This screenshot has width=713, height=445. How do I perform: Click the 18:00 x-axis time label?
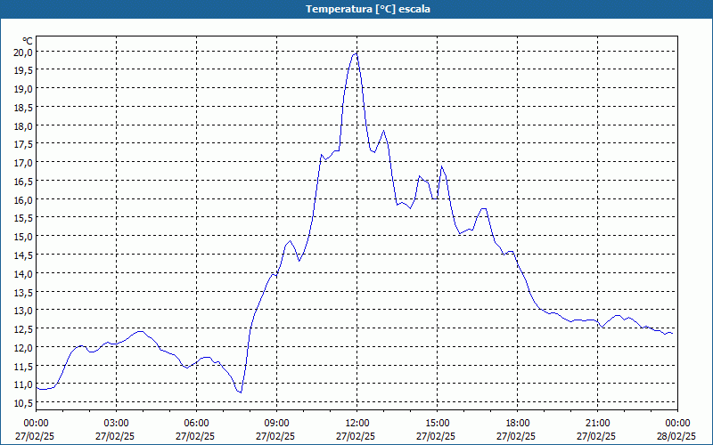tap(518, 424)
